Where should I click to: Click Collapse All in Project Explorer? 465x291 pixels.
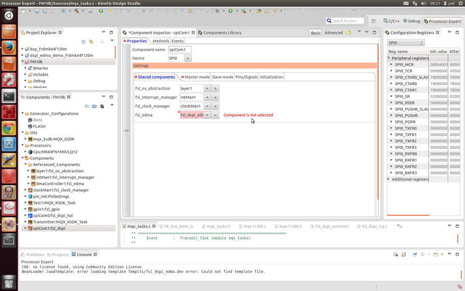coord(83,42)
